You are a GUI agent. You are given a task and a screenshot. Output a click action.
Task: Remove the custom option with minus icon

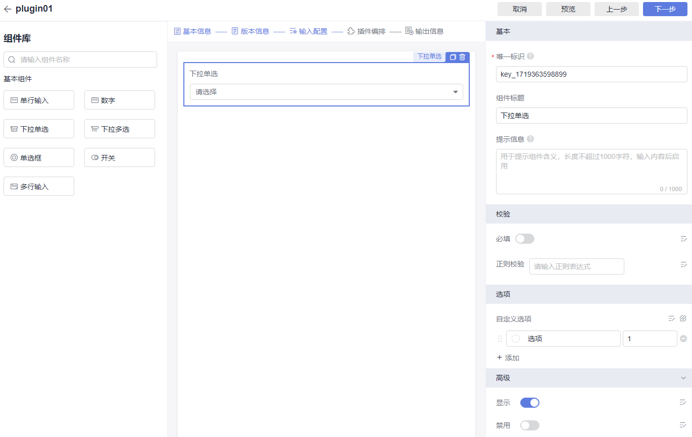[683, 339]
